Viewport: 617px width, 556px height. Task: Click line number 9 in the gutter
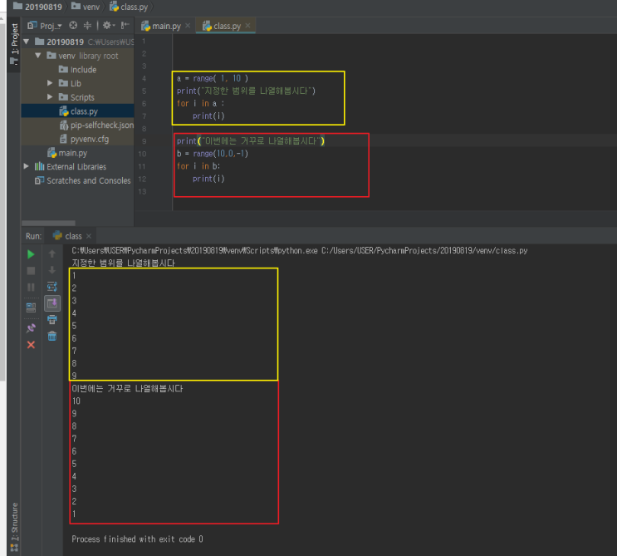click(144, 141)
